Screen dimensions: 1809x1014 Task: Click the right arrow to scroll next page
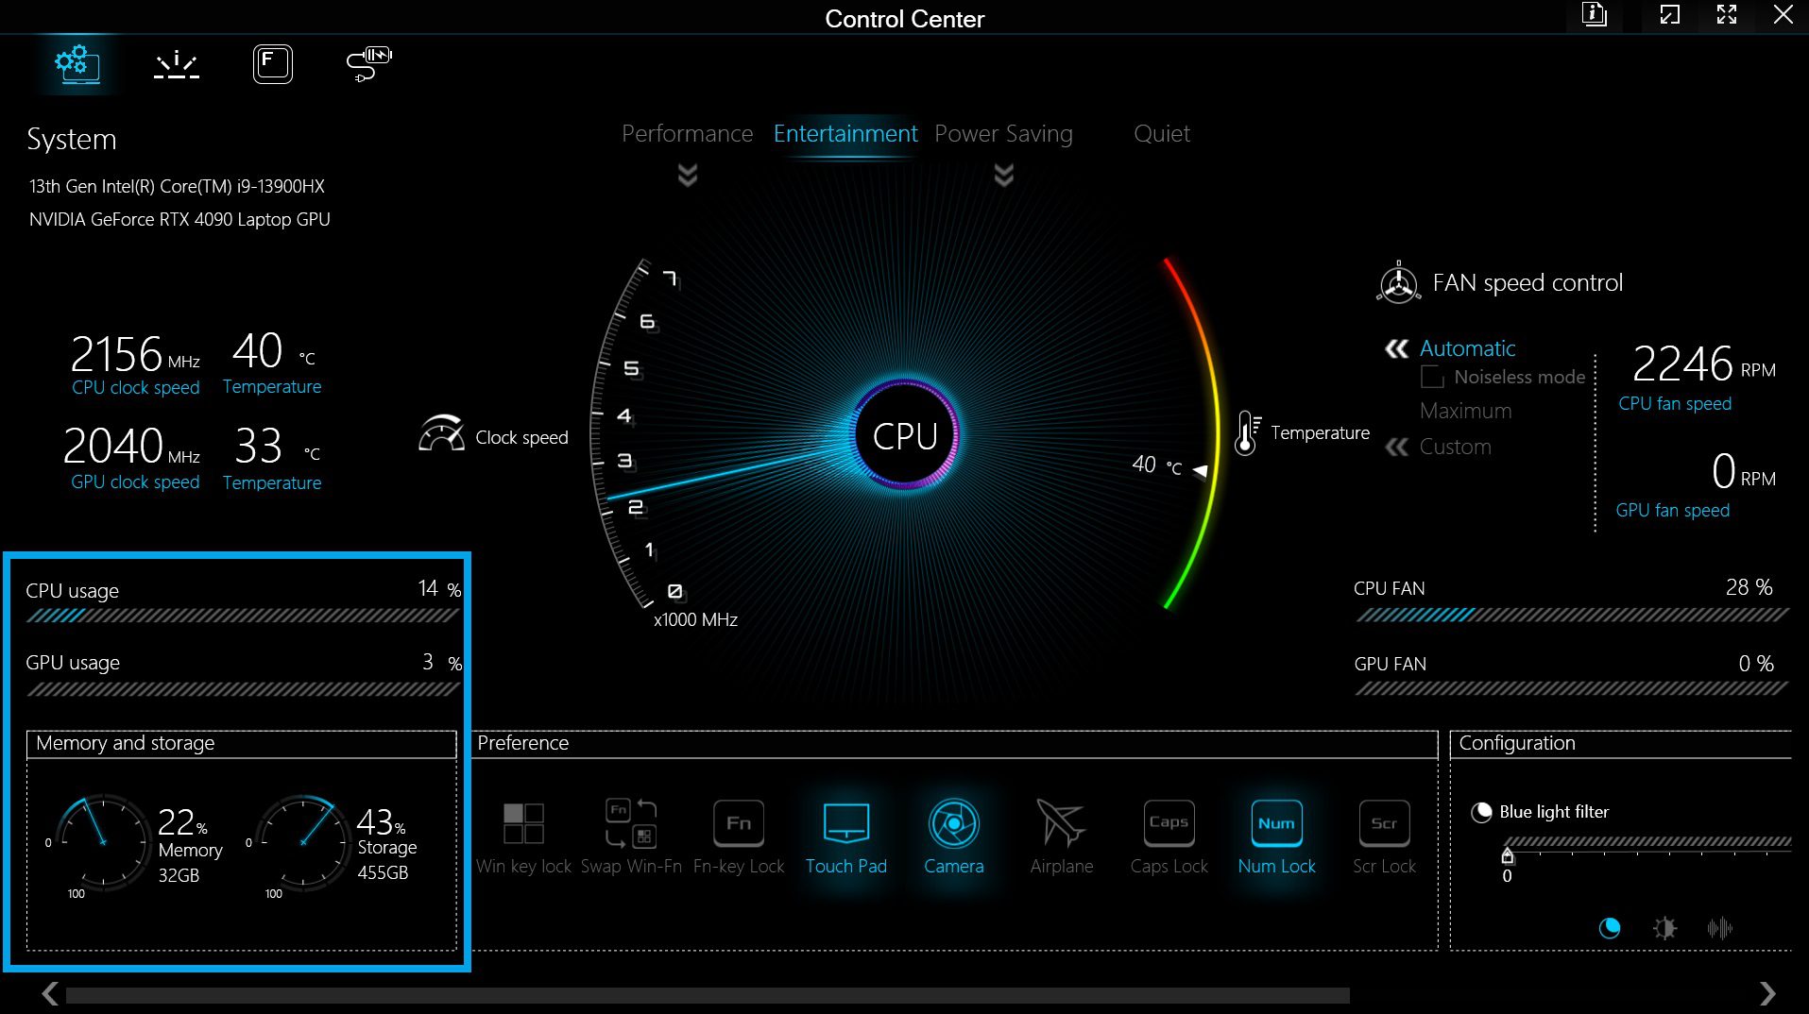[x=1767, y=993]
